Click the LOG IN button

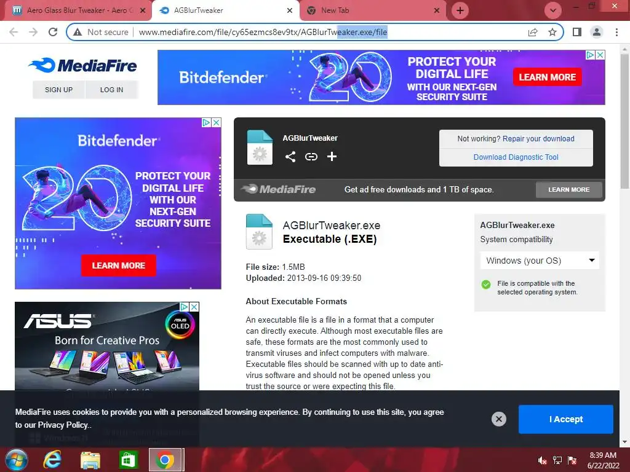click(x=111, y=90)
